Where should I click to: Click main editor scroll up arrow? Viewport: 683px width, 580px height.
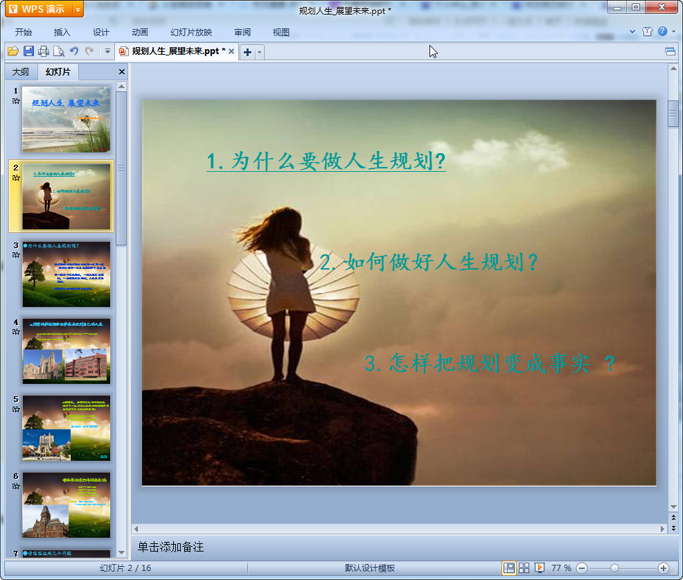tap(673, 69)
